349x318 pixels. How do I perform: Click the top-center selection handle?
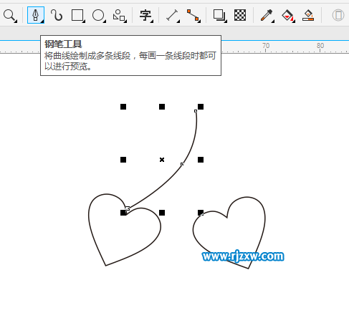pos(162,107)
